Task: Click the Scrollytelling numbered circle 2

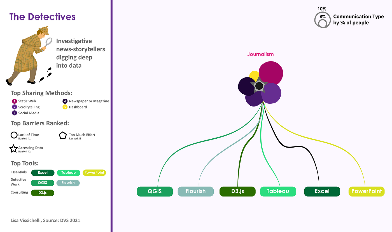Action: 15,107
